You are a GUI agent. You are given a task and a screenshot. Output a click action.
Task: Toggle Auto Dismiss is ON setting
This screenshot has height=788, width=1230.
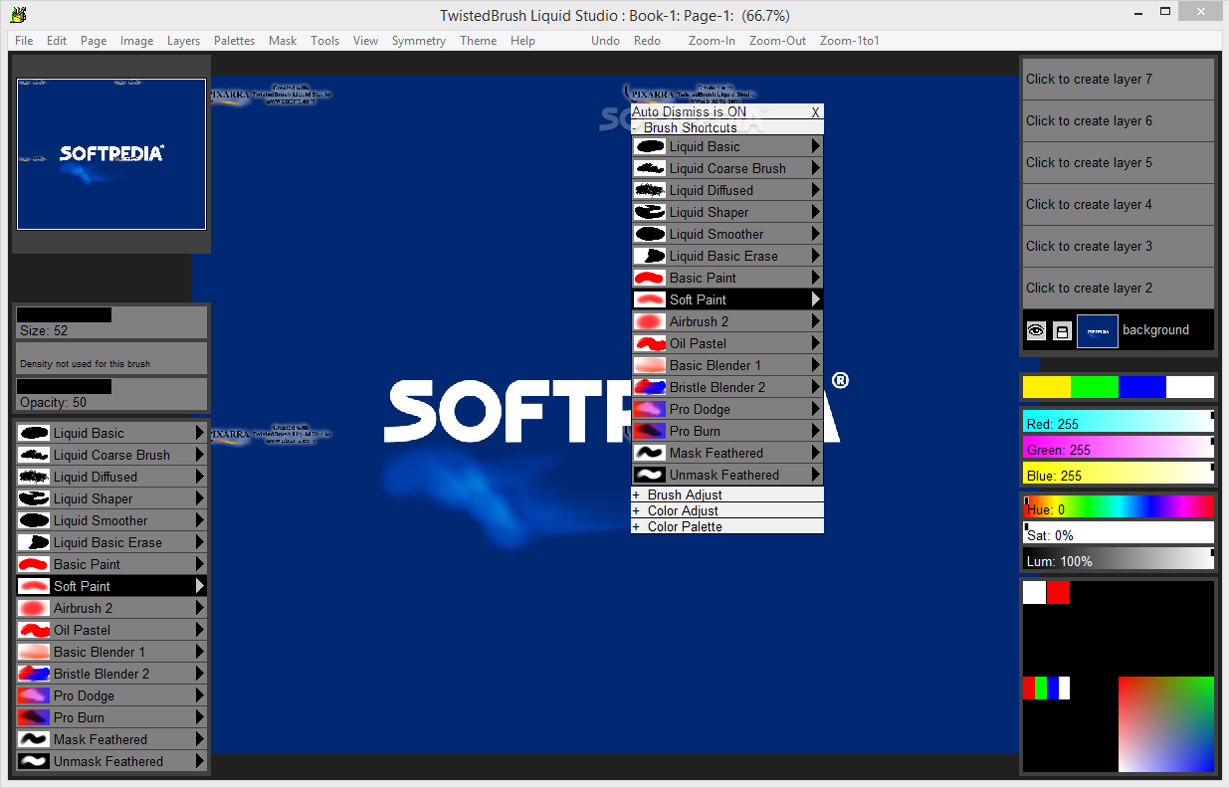pos(689,111)
